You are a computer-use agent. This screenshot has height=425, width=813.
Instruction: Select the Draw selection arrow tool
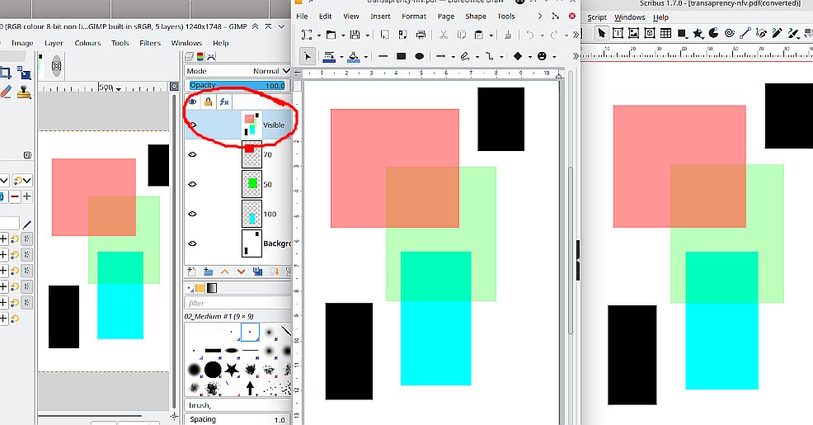click(308, 56)
